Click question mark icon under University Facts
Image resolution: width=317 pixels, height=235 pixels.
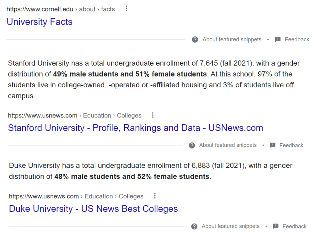click(195, 39)
